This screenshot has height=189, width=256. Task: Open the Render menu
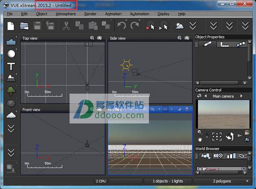[90, 14]
